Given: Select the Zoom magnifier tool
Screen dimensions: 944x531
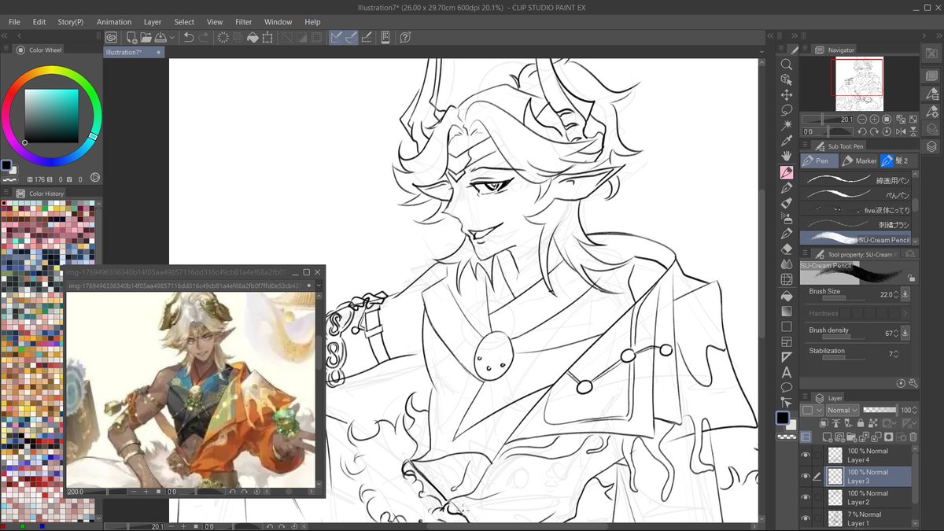Looking at the screenshot, I should (x=786, y=65).
